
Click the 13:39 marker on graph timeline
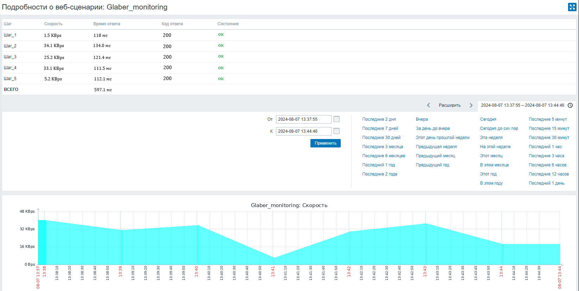tap(120, 271)
